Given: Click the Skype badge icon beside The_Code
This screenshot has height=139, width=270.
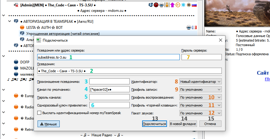Looking at the screenshot, I should pos(151,5).
